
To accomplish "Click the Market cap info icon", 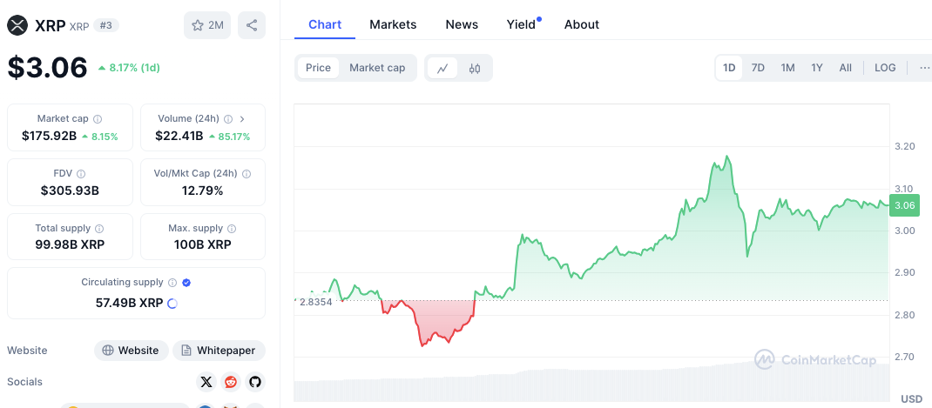I will (98, 119).
